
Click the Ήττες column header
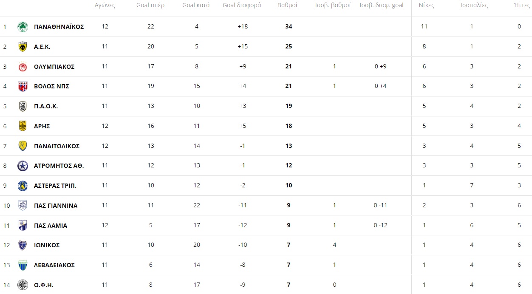tap(519, 6)
